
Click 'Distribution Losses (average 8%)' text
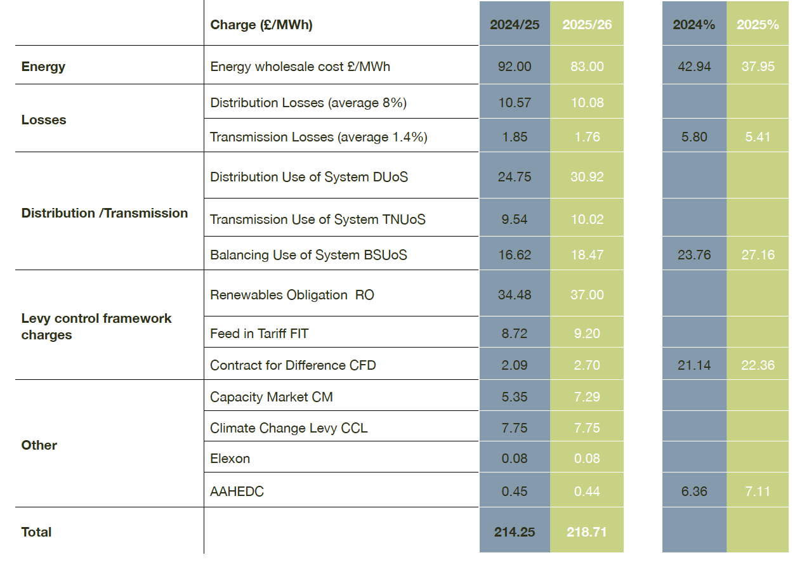(x=308, y=103)
